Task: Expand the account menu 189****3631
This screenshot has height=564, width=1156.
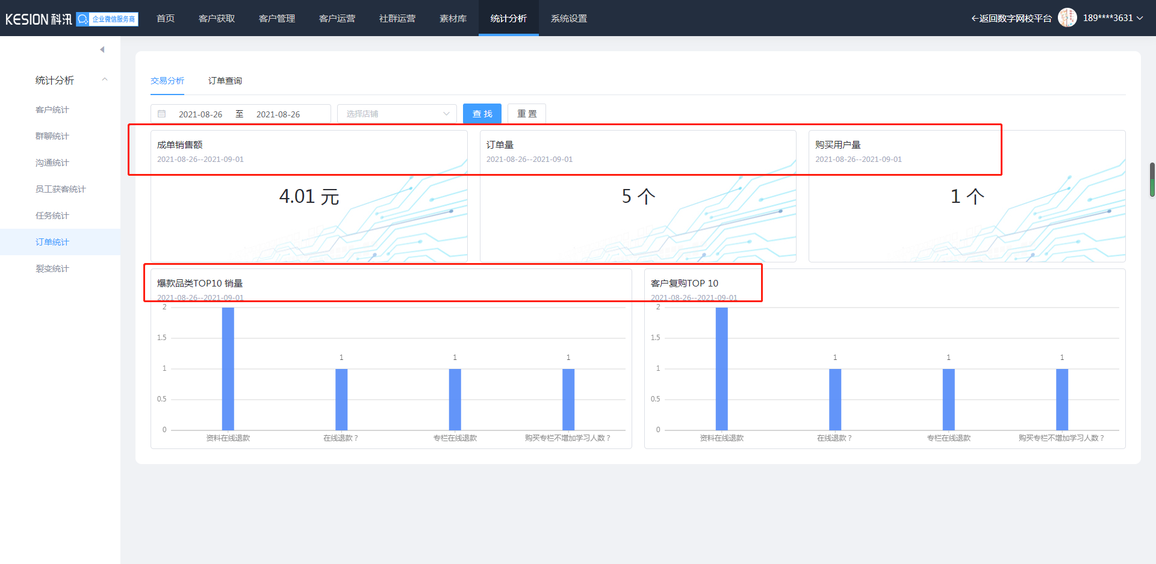Action: tap(1112, 18)
